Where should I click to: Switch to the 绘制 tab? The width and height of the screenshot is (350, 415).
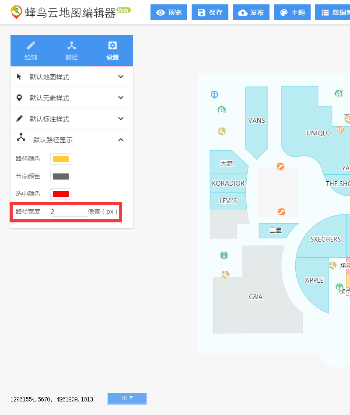coord(31,51)
